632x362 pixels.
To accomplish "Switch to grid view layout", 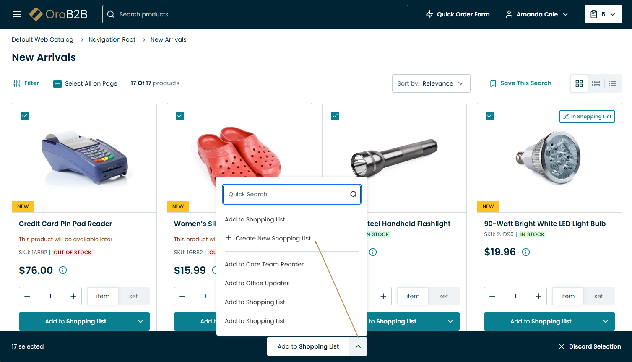I will pyautogui.click(x=579, y=83).
